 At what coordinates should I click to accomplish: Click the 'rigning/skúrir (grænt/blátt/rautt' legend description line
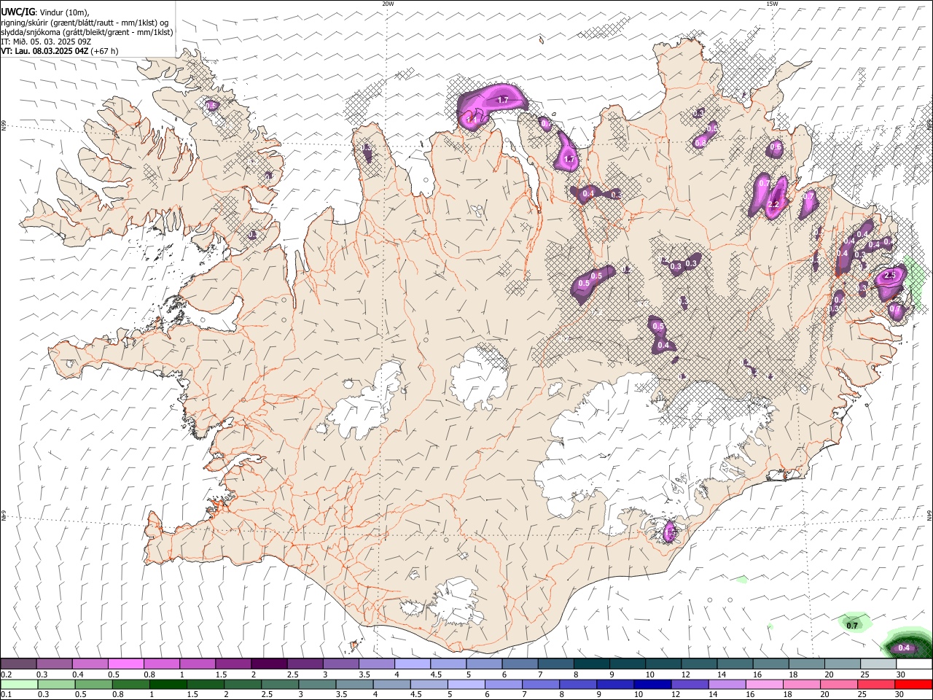(84, 23)
